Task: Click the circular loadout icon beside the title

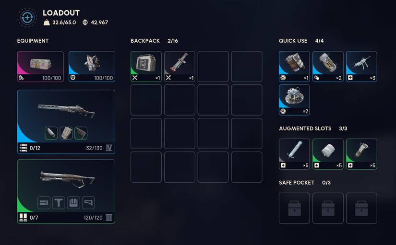Action: click(27, 18)
